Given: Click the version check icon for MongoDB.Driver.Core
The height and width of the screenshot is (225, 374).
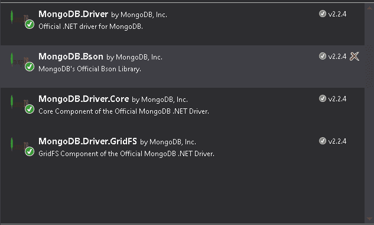Looking at the screenshot, I should click(x=323, y=98).
